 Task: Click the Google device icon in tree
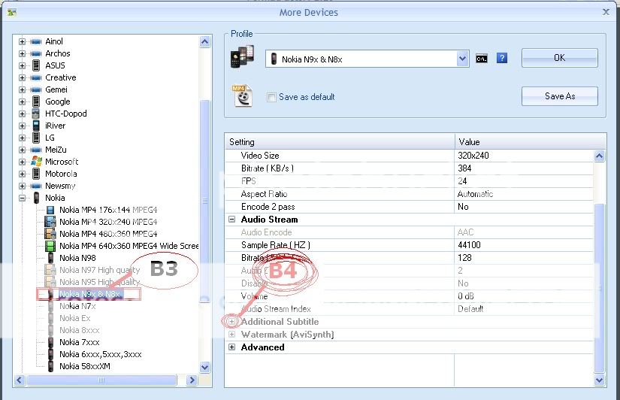(x=35, y=102)
